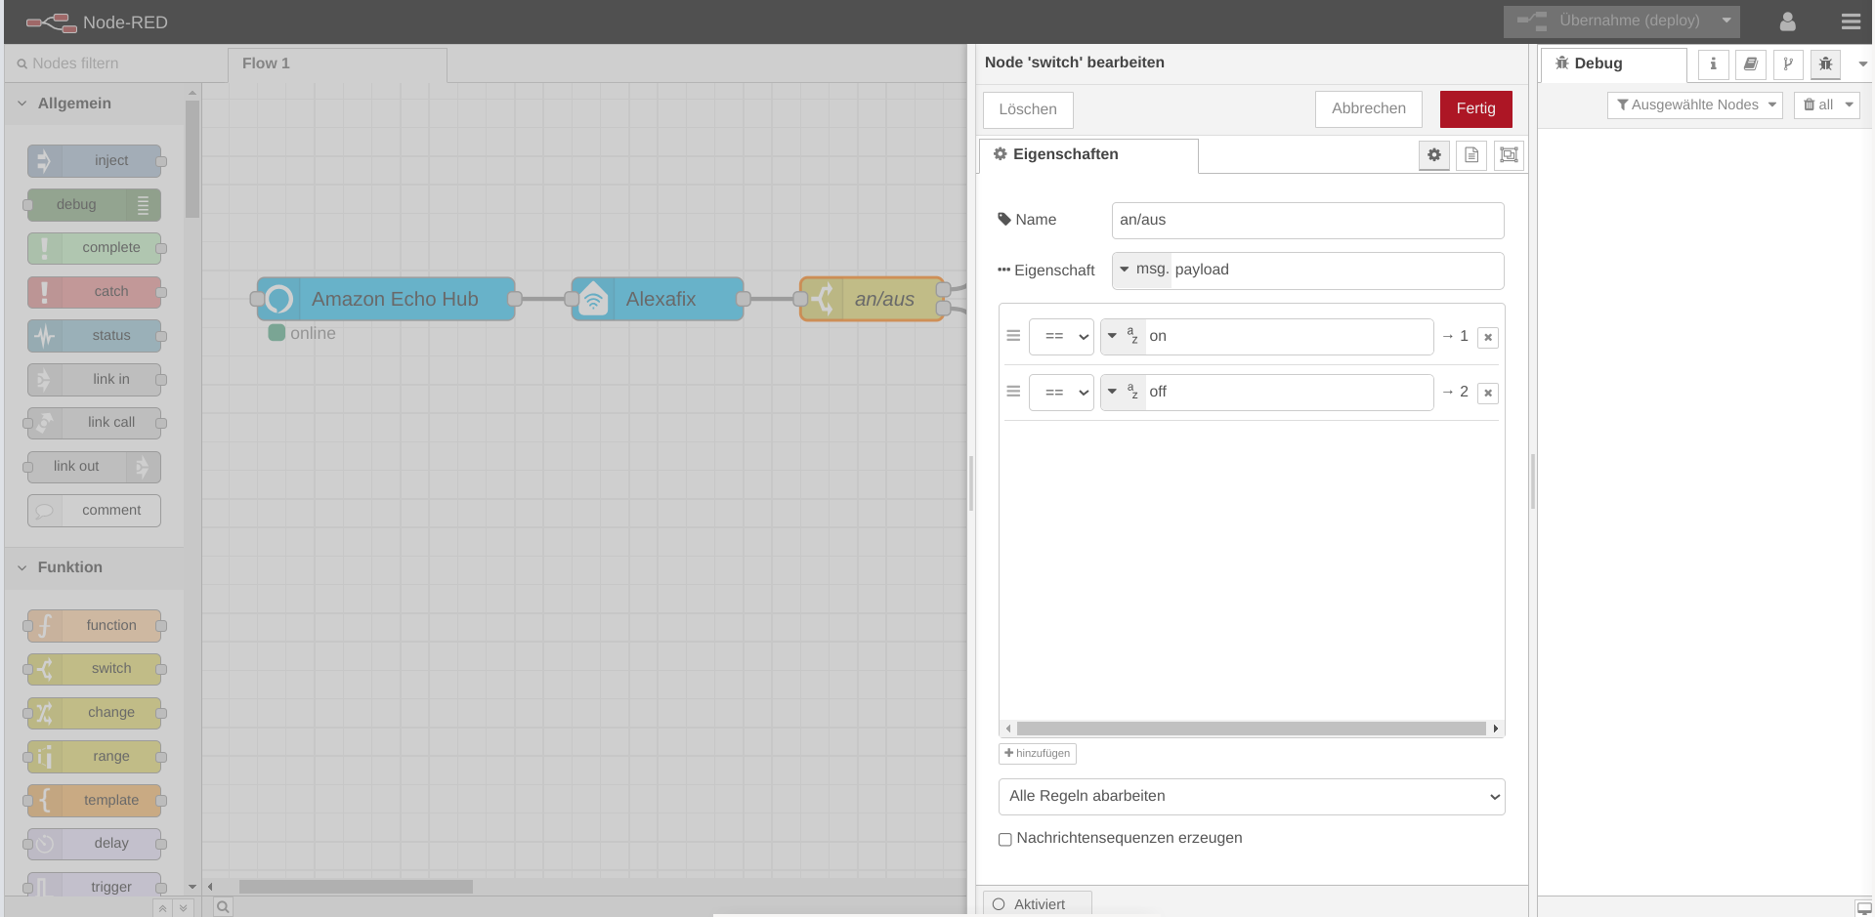Open value type dropdown for the 'off' rule
1875x917 pixels.
[x=1123, y=393]
